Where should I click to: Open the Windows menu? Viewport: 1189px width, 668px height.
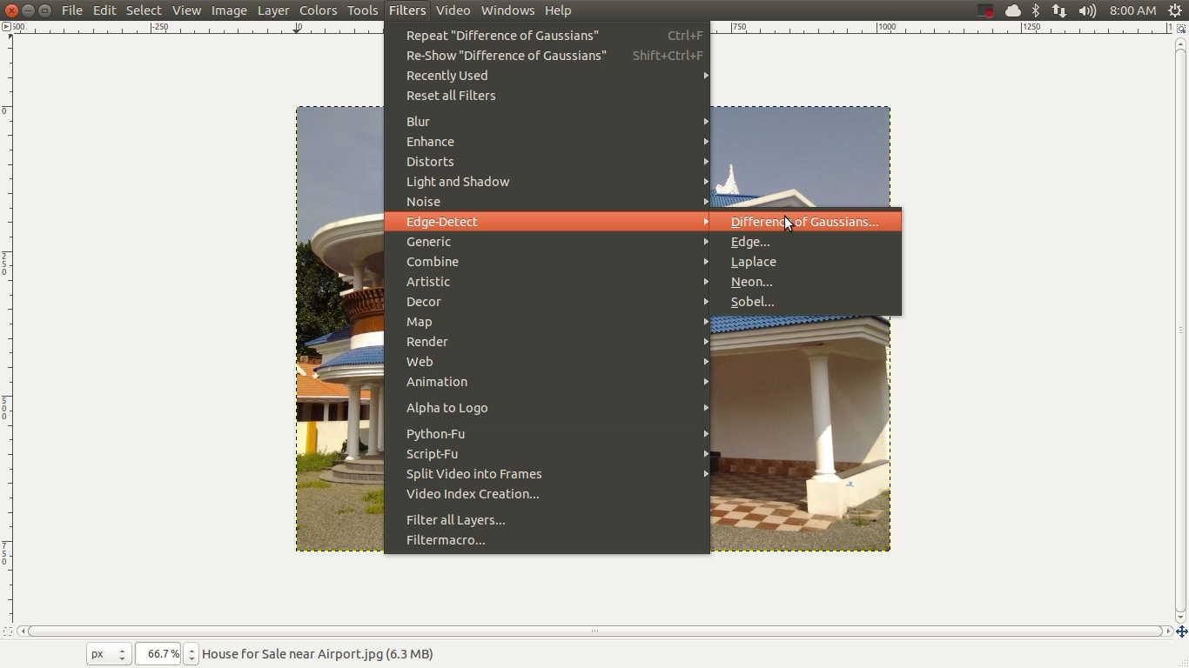tap(507, 10)
